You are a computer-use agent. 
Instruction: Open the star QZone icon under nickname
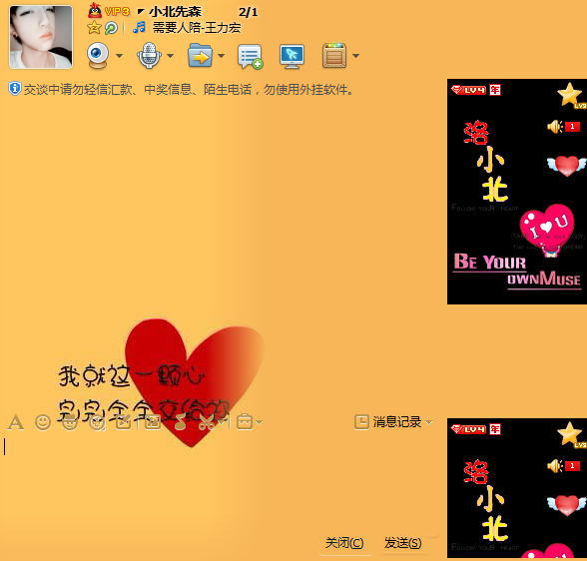[94, 27]
